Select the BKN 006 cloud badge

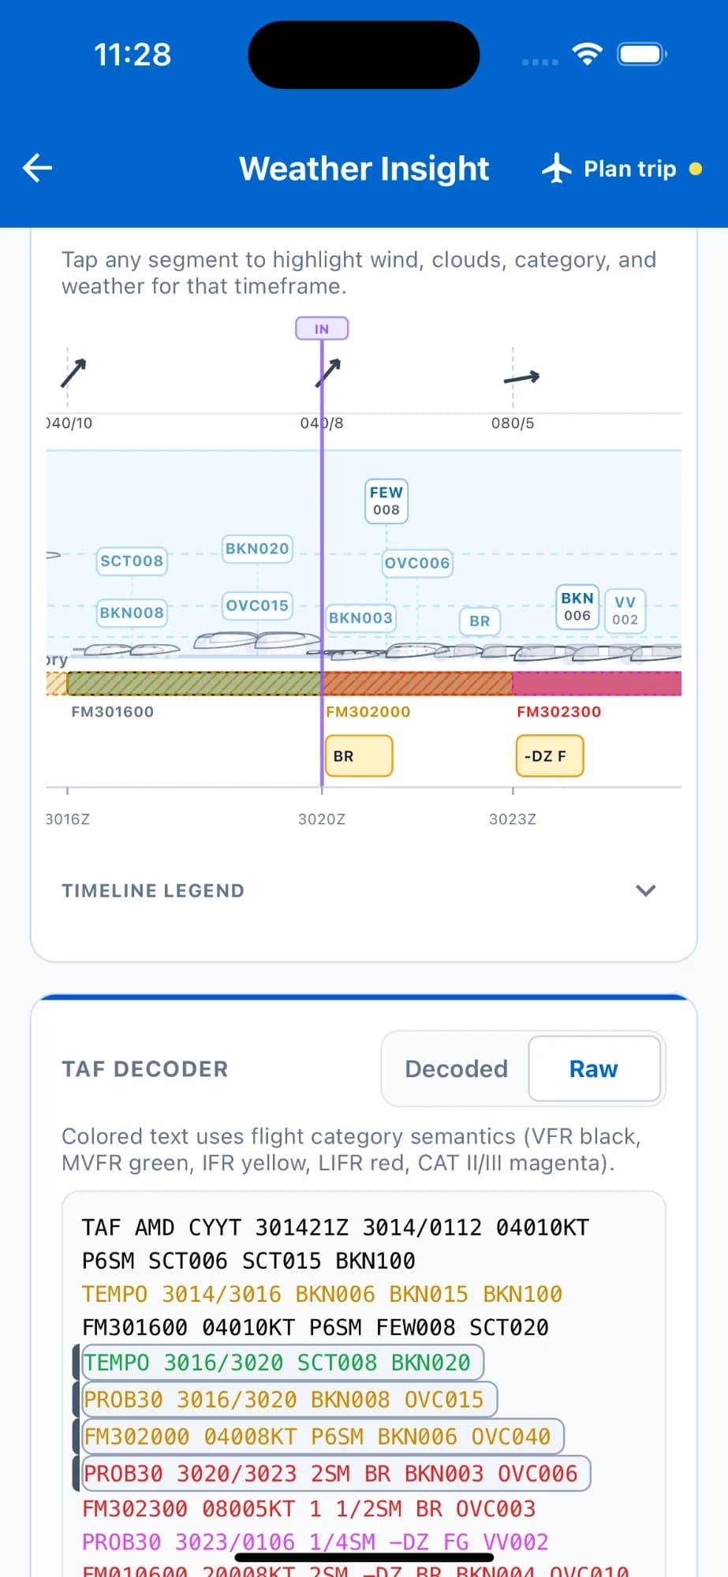(577, 606)
